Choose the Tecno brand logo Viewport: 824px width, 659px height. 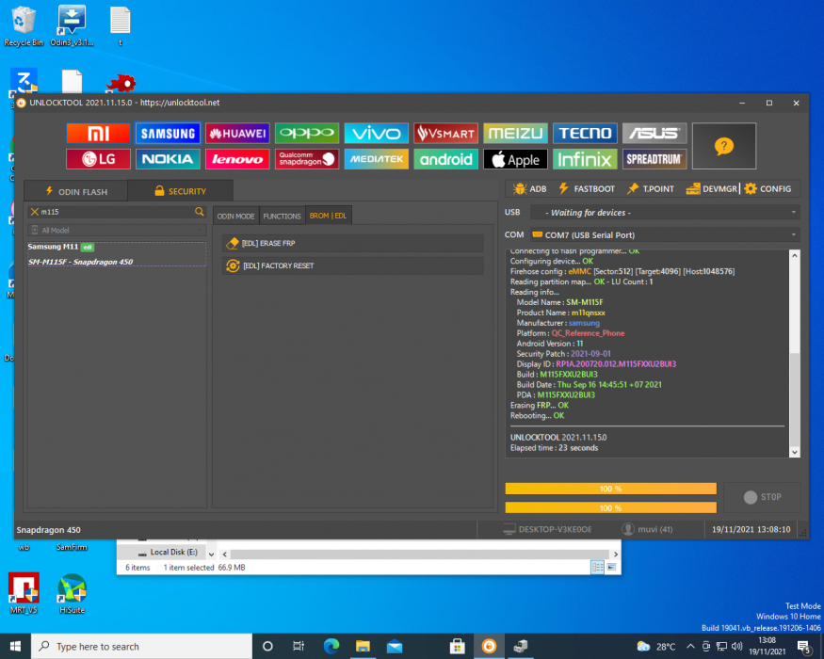pos(585,134)
